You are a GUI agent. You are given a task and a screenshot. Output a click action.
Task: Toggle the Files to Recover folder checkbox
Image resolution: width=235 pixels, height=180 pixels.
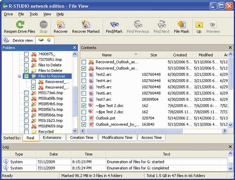click(x=26, y=76)
